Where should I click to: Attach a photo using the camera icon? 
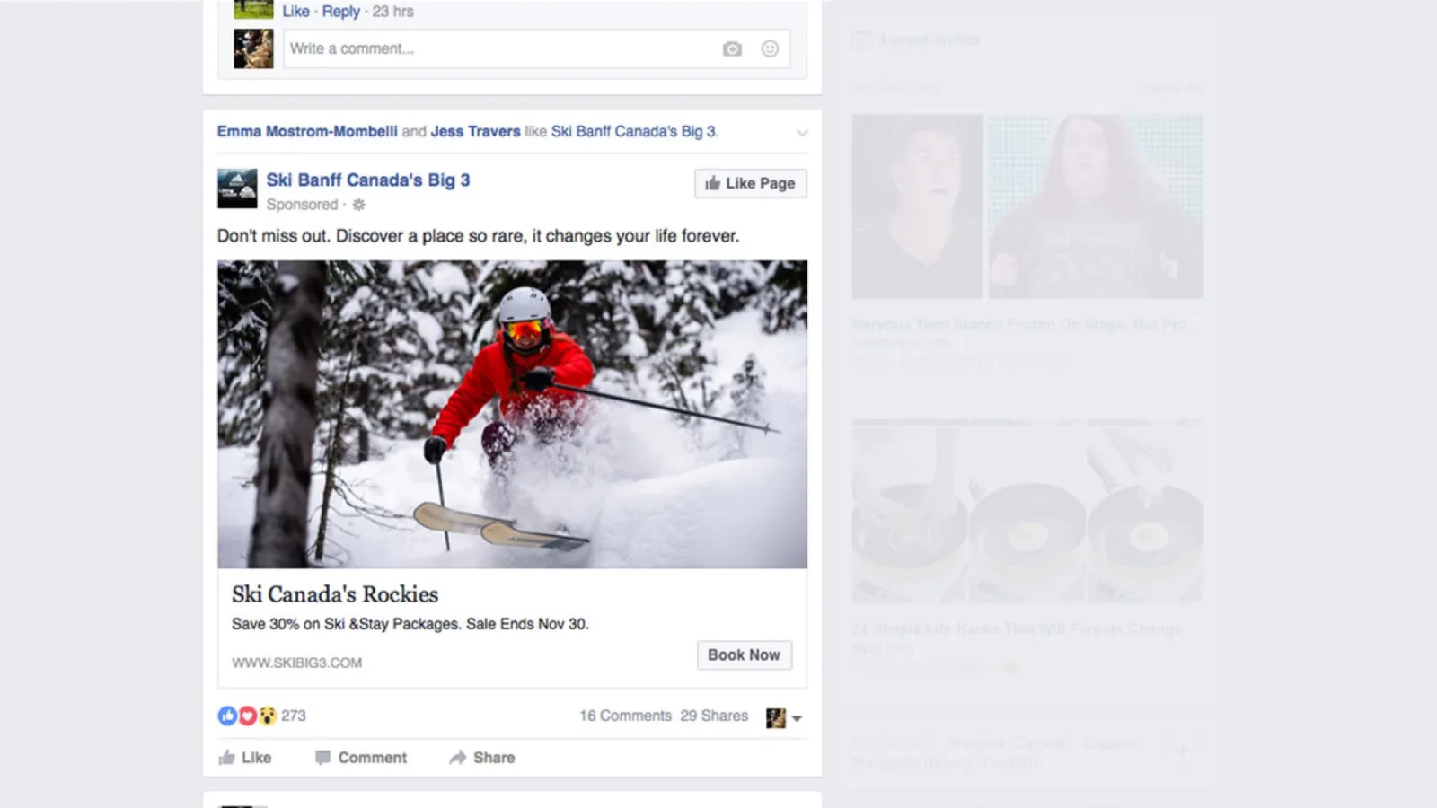[732, 49]
